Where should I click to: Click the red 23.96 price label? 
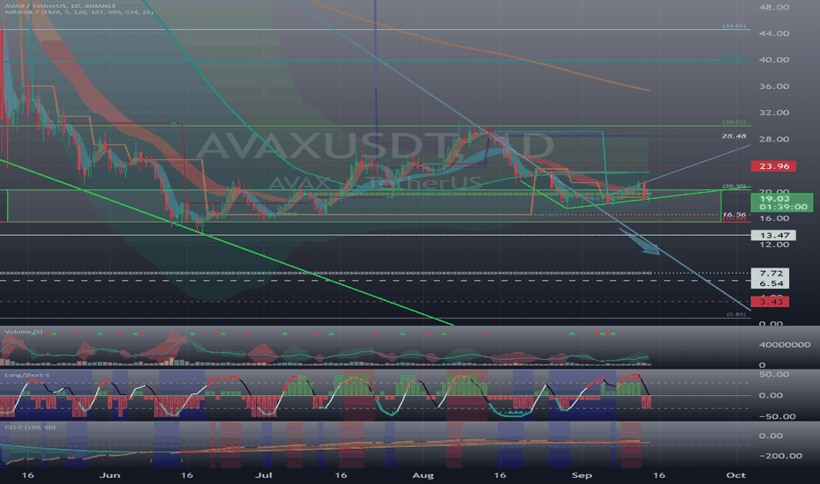(x=773, y=165)
